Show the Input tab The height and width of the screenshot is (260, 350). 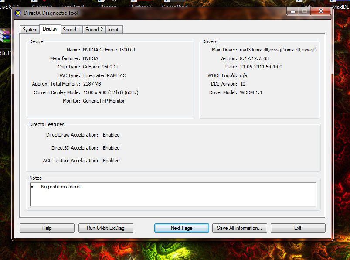tap(113, 30)
